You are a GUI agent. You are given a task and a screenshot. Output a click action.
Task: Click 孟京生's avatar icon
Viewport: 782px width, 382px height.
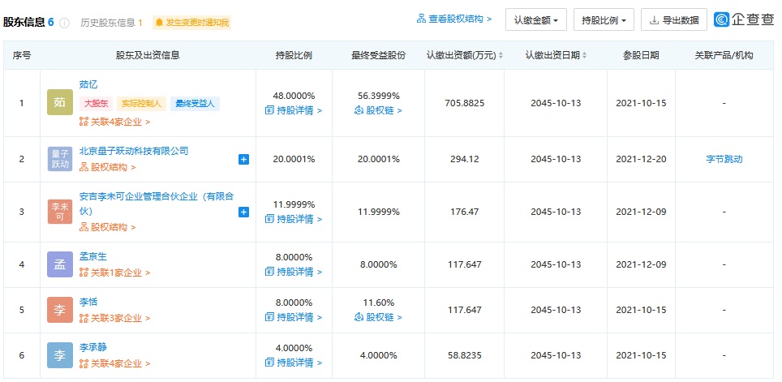(60, 264)
